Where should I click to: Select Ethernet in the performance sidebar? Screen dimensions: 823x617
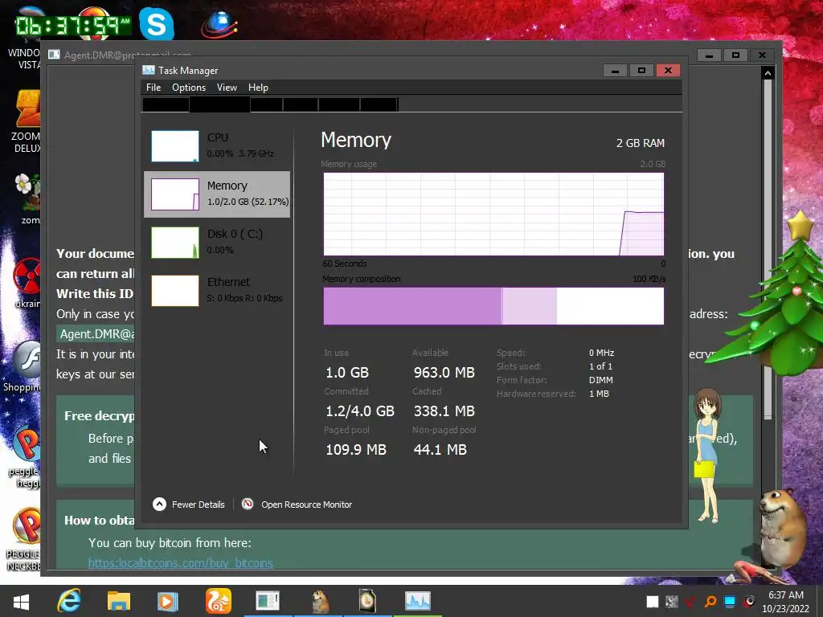(217, 290)
